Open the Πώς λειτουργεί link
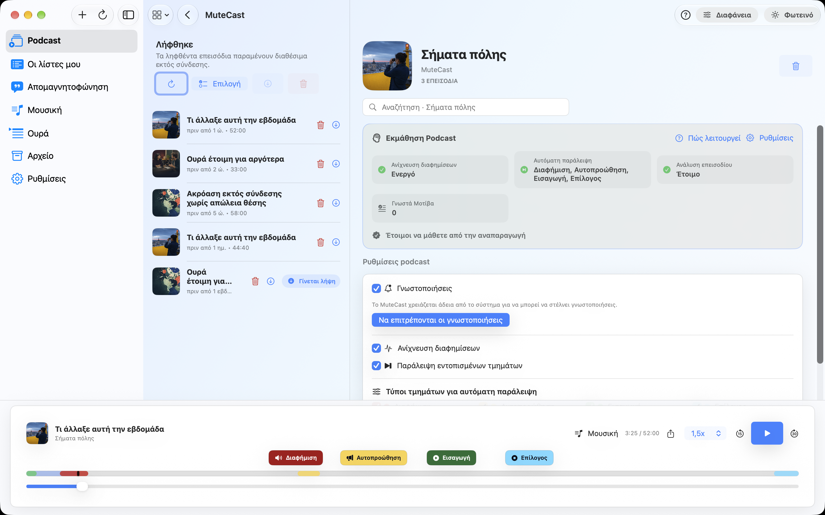Image resolution: width=825 pixels, height=515 pixels. click(708, 138)
